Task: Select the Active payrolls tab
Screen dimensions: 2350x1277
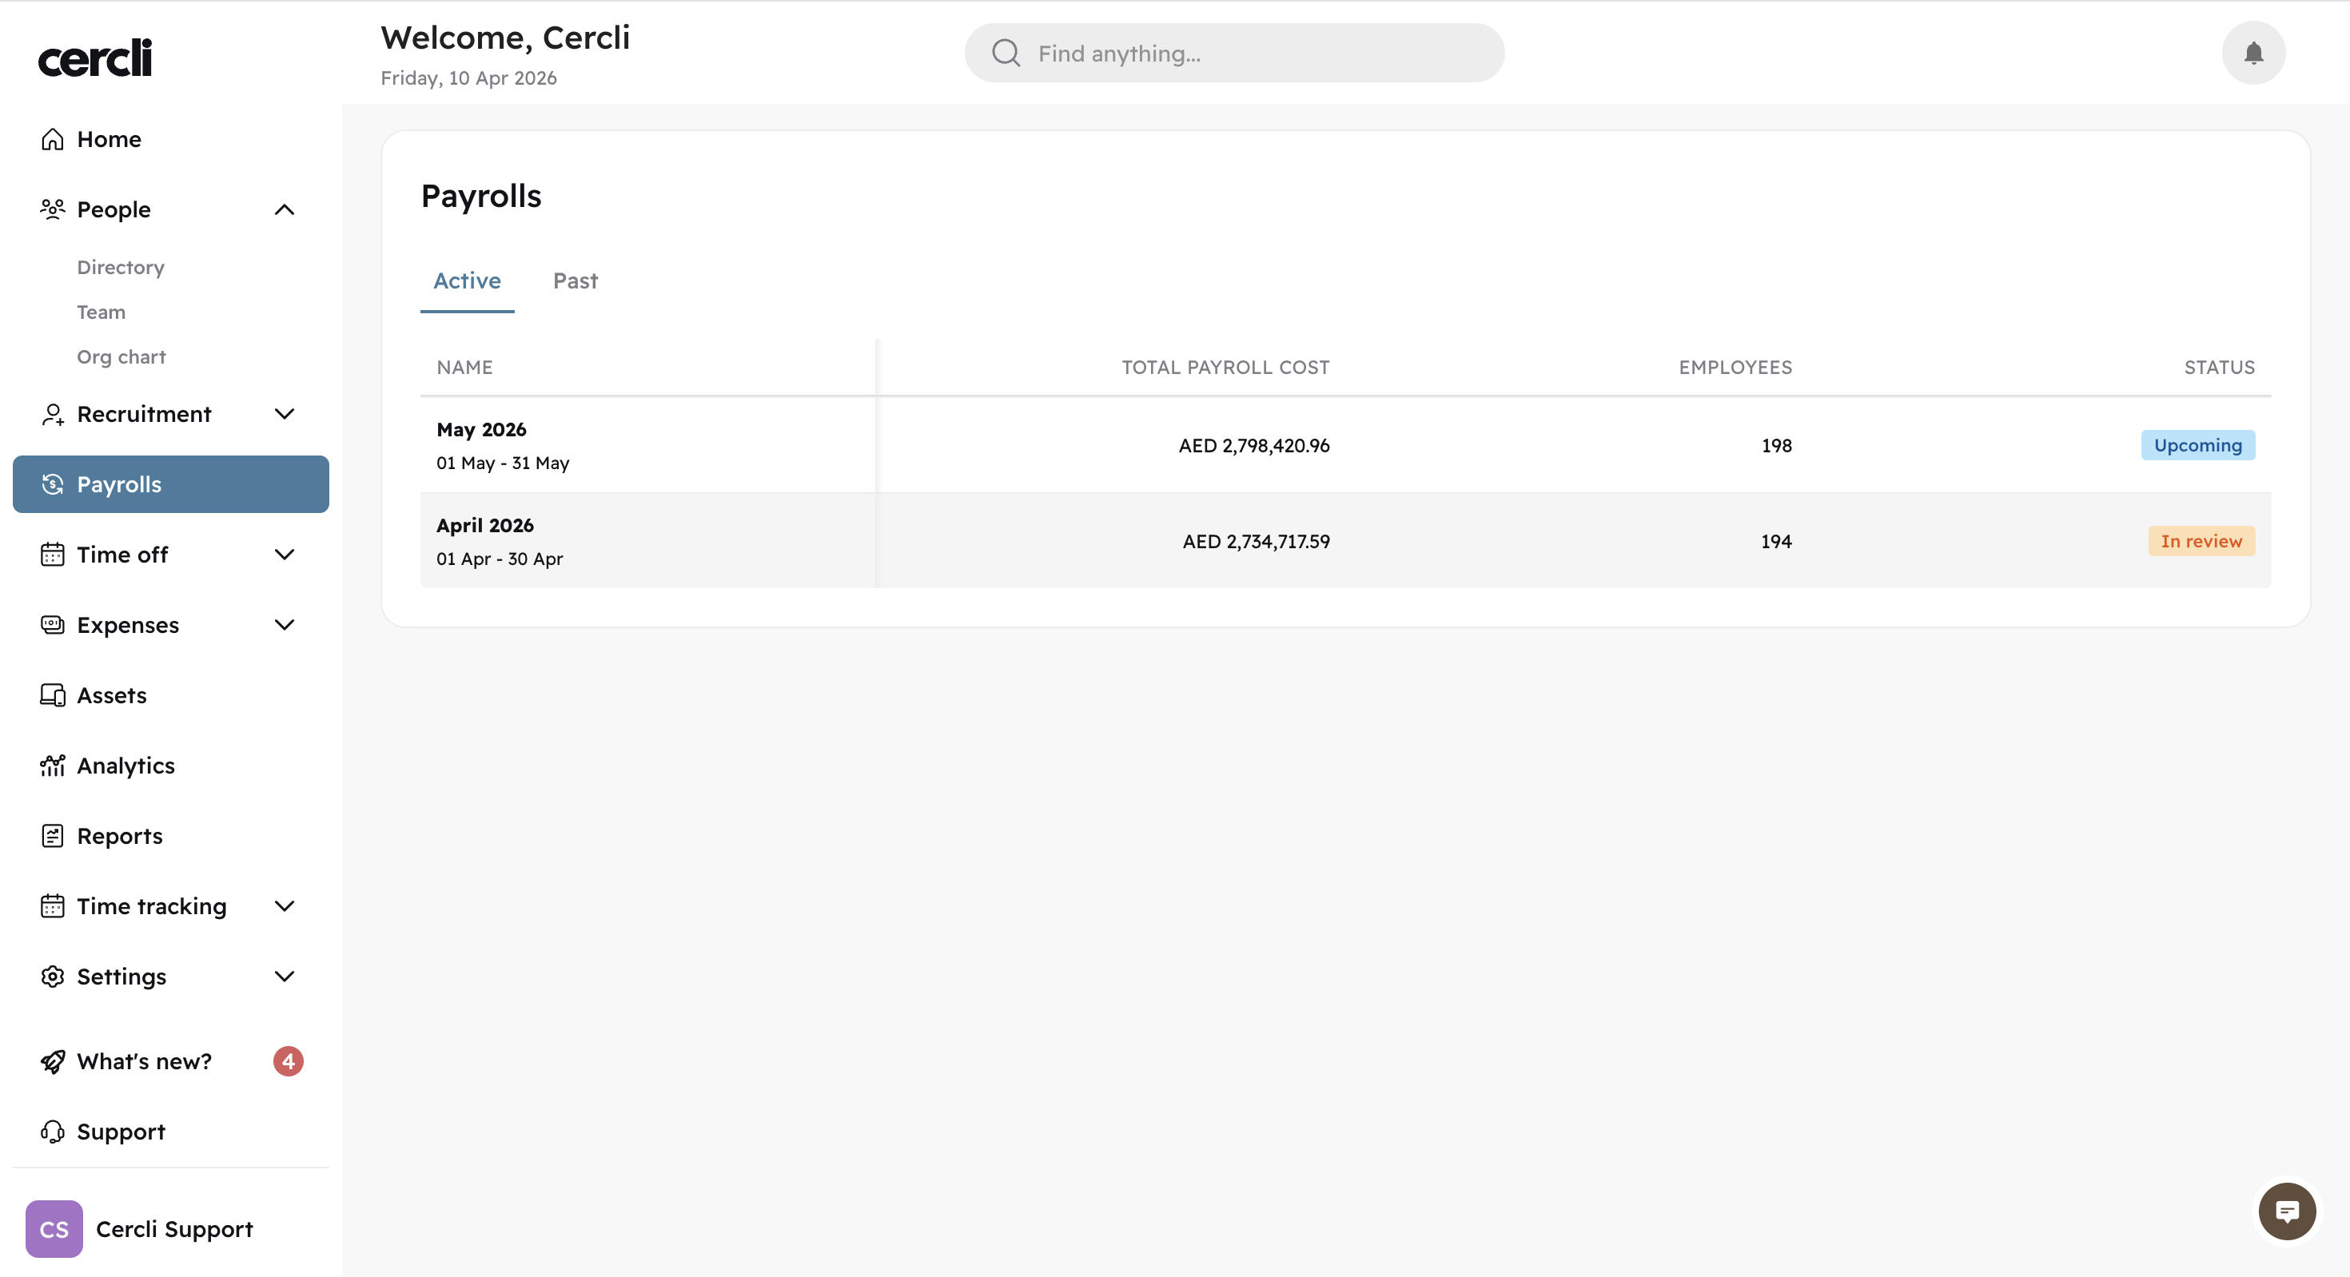Action: pos(467,281)
